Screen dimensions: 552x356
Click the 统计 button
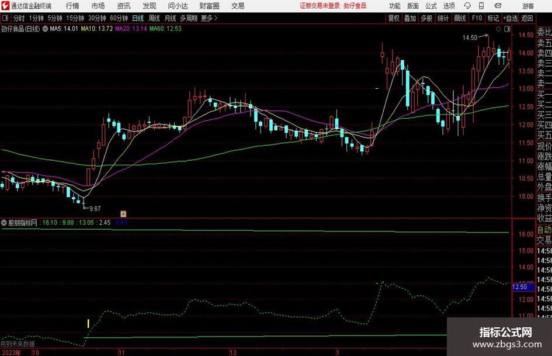pyautogui.click(x=443, y=18)
